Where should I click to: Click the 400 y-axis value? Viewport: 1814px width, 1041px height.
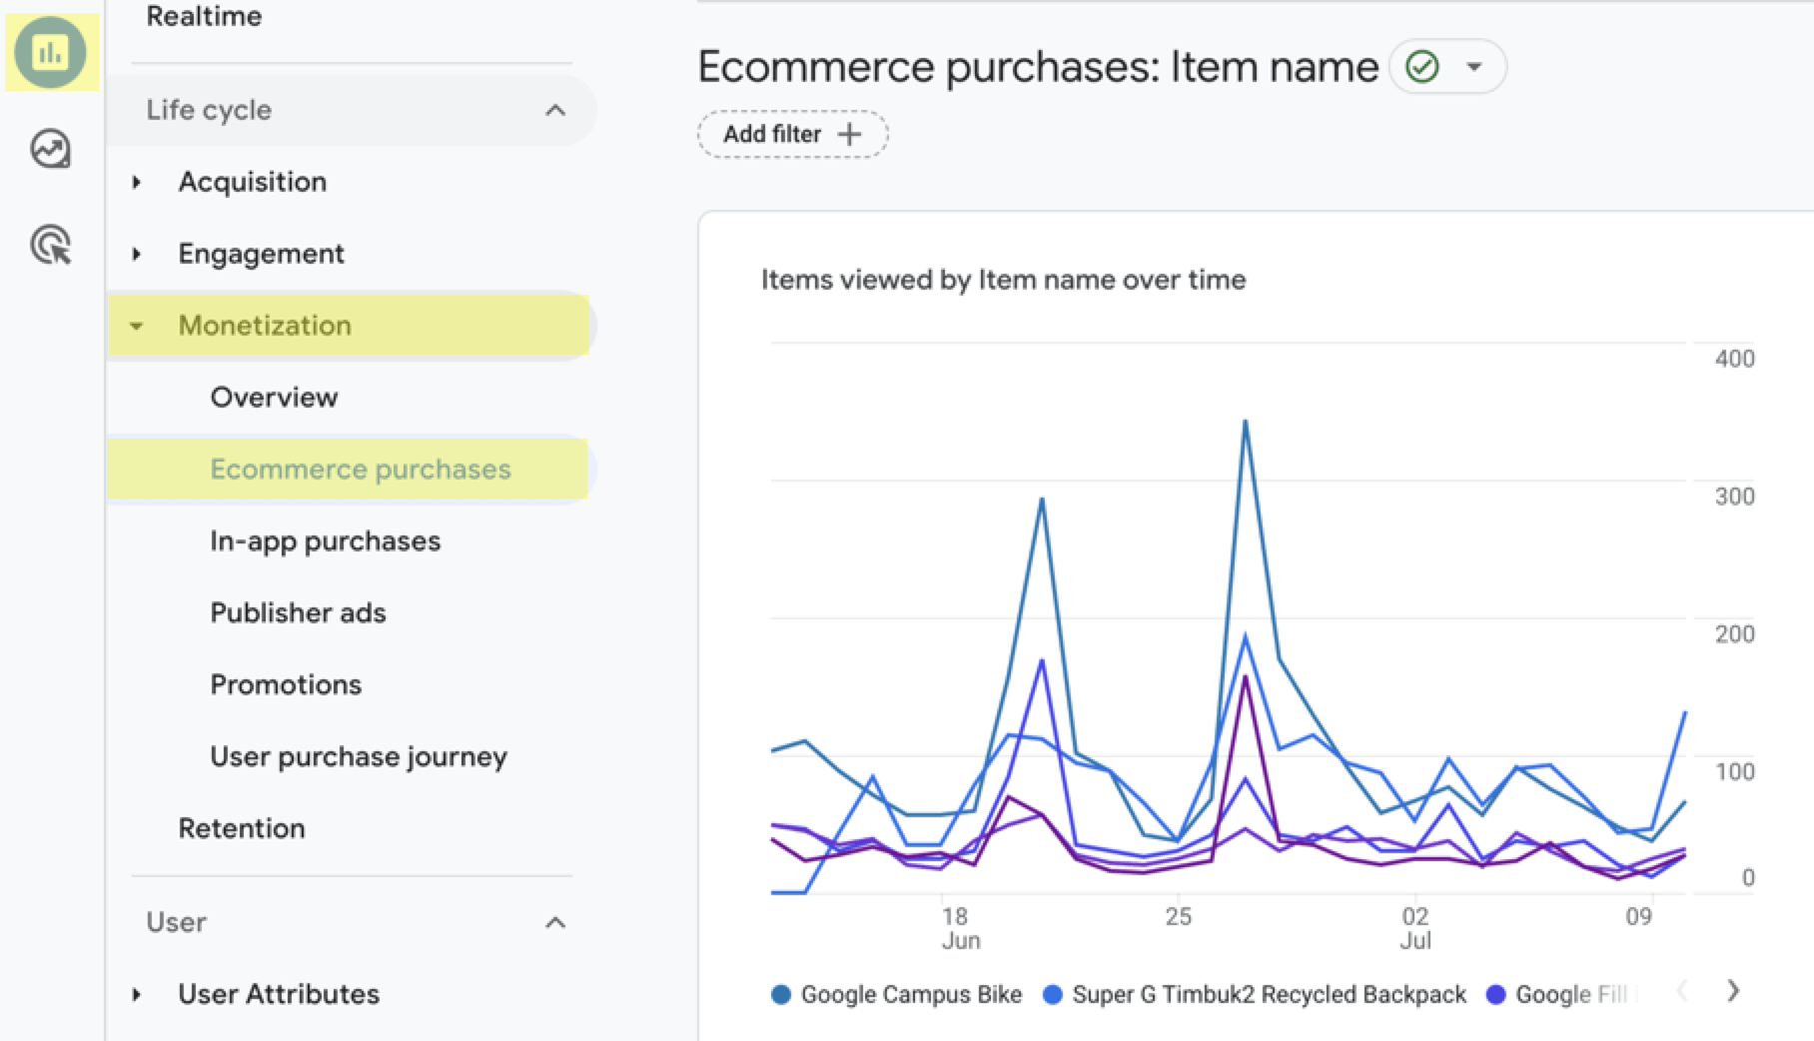pyautogui.click(x=1734, y=359)
